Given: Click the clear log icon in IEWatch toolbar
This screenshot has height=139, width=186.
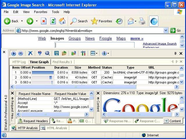Looking at the screenshot, I should click(x=30, y=53).
